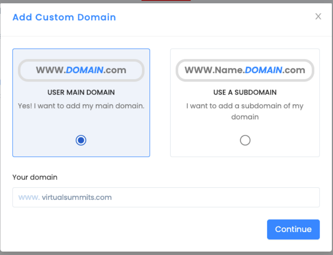The image size is (333, 255).
Task: Click the Continue button
Action: pyautogui.click(x=293, y=229)
